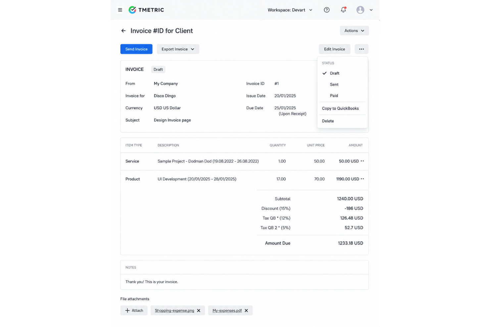The image size is (490, 327).
Task: Open the Actions dropdown
Action: pyautogui.click(x=354, y=30)
